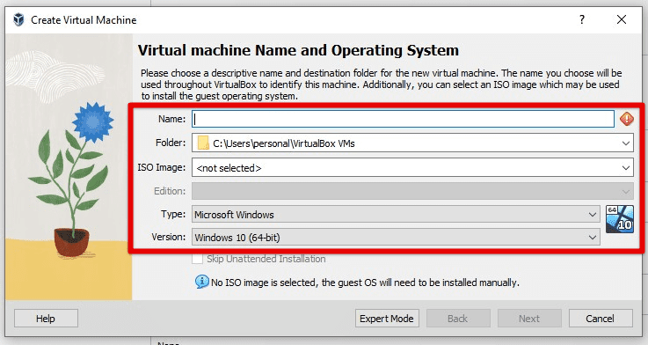Click the 'No ISO image is selected' message text
The height and width of the screenshot is (345, 648).
365,283
